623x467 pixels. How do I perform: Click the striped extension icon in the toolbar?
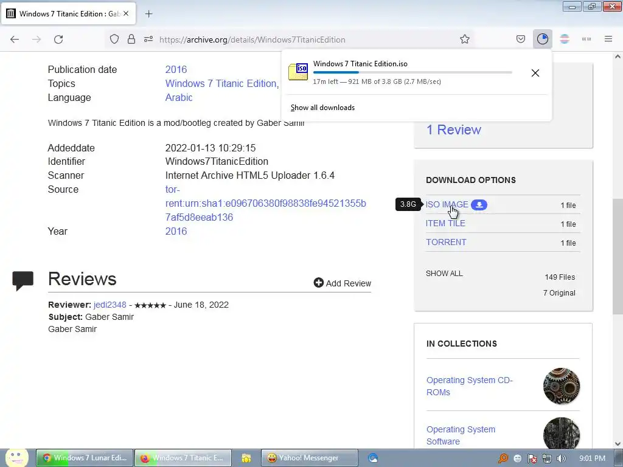(x=565, y=40)
